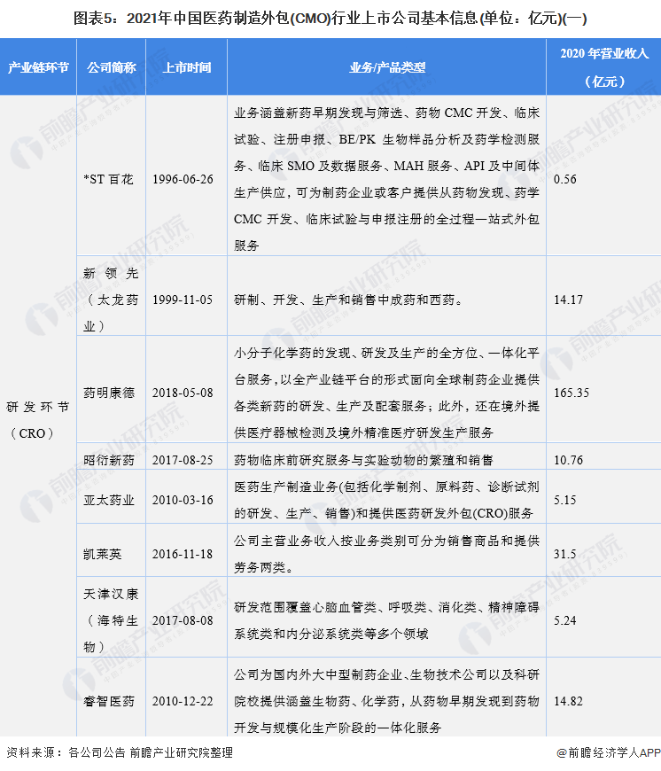Select revenue value 14.17
This screenshot has height=771, width=661.
[568, 300]
